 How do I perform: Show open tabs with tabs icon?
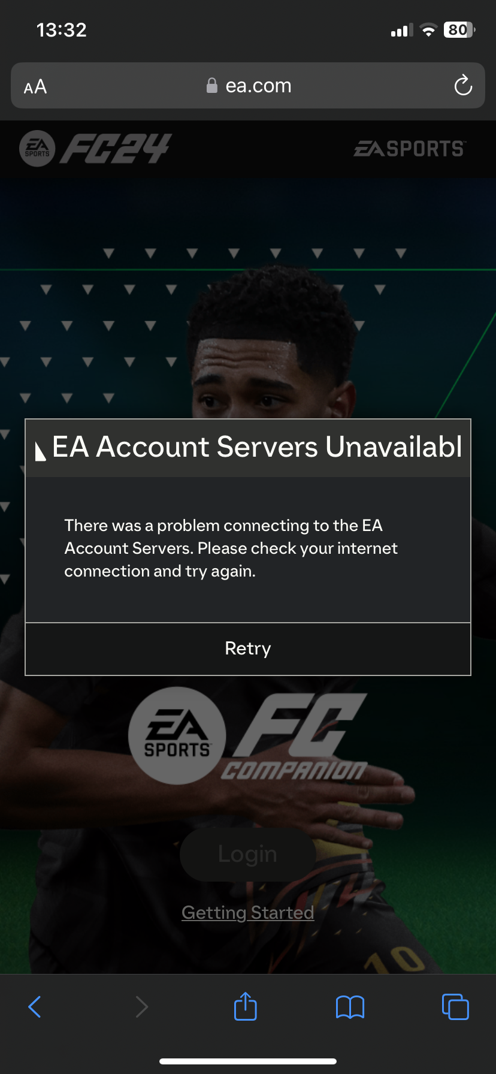pyautogui.click(x=455, y=1006)
